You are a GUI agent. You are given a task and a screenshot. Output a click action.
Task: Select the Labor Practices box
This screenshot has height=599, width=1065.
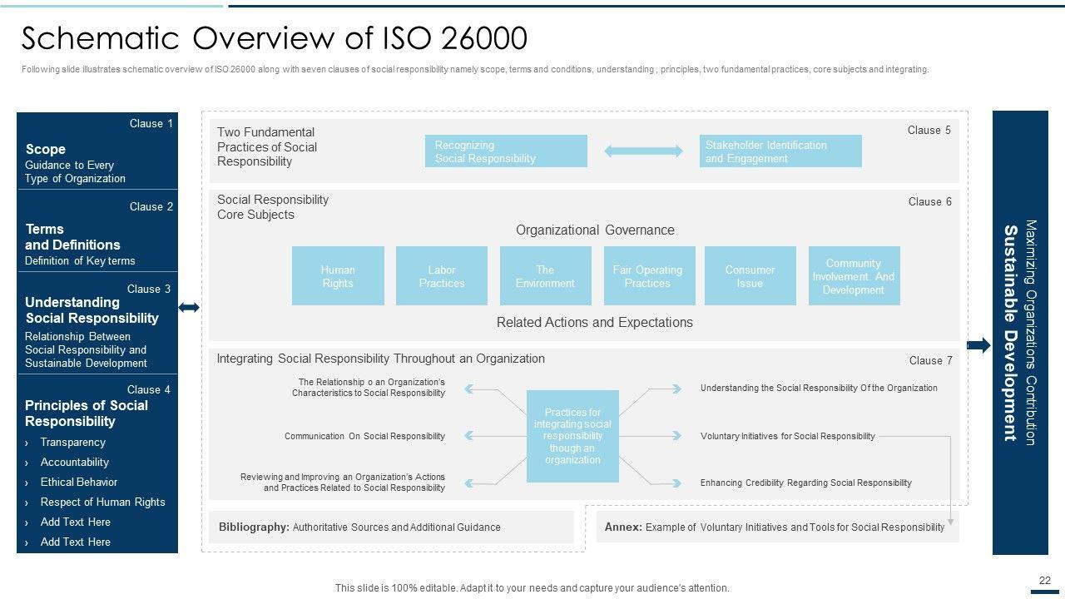point(442,275)
